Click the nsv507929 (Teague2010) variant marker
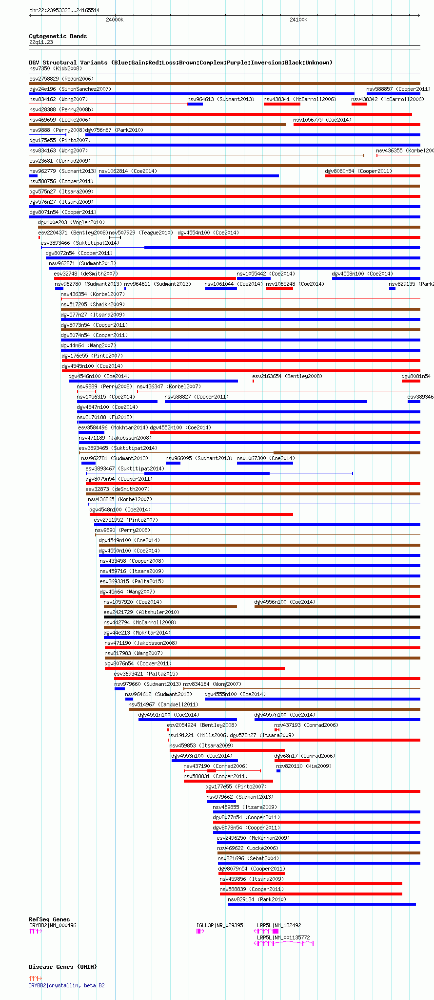The image size is (434, 1000). pyautogui.click(x=115, y=237)
